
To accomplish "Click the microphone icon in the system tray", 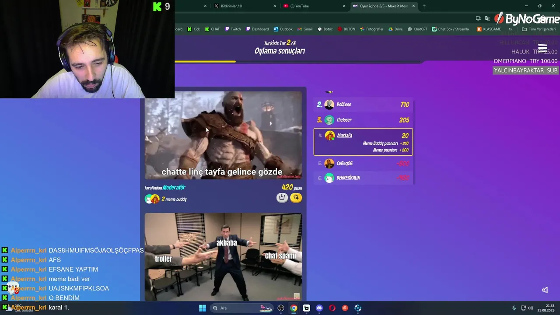I will (x=514, y=308).
